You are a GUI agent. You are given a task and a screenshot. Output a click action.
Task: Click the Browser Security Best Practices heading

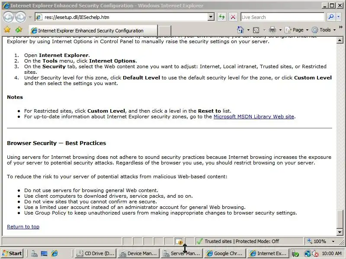(x=57, y=143)
